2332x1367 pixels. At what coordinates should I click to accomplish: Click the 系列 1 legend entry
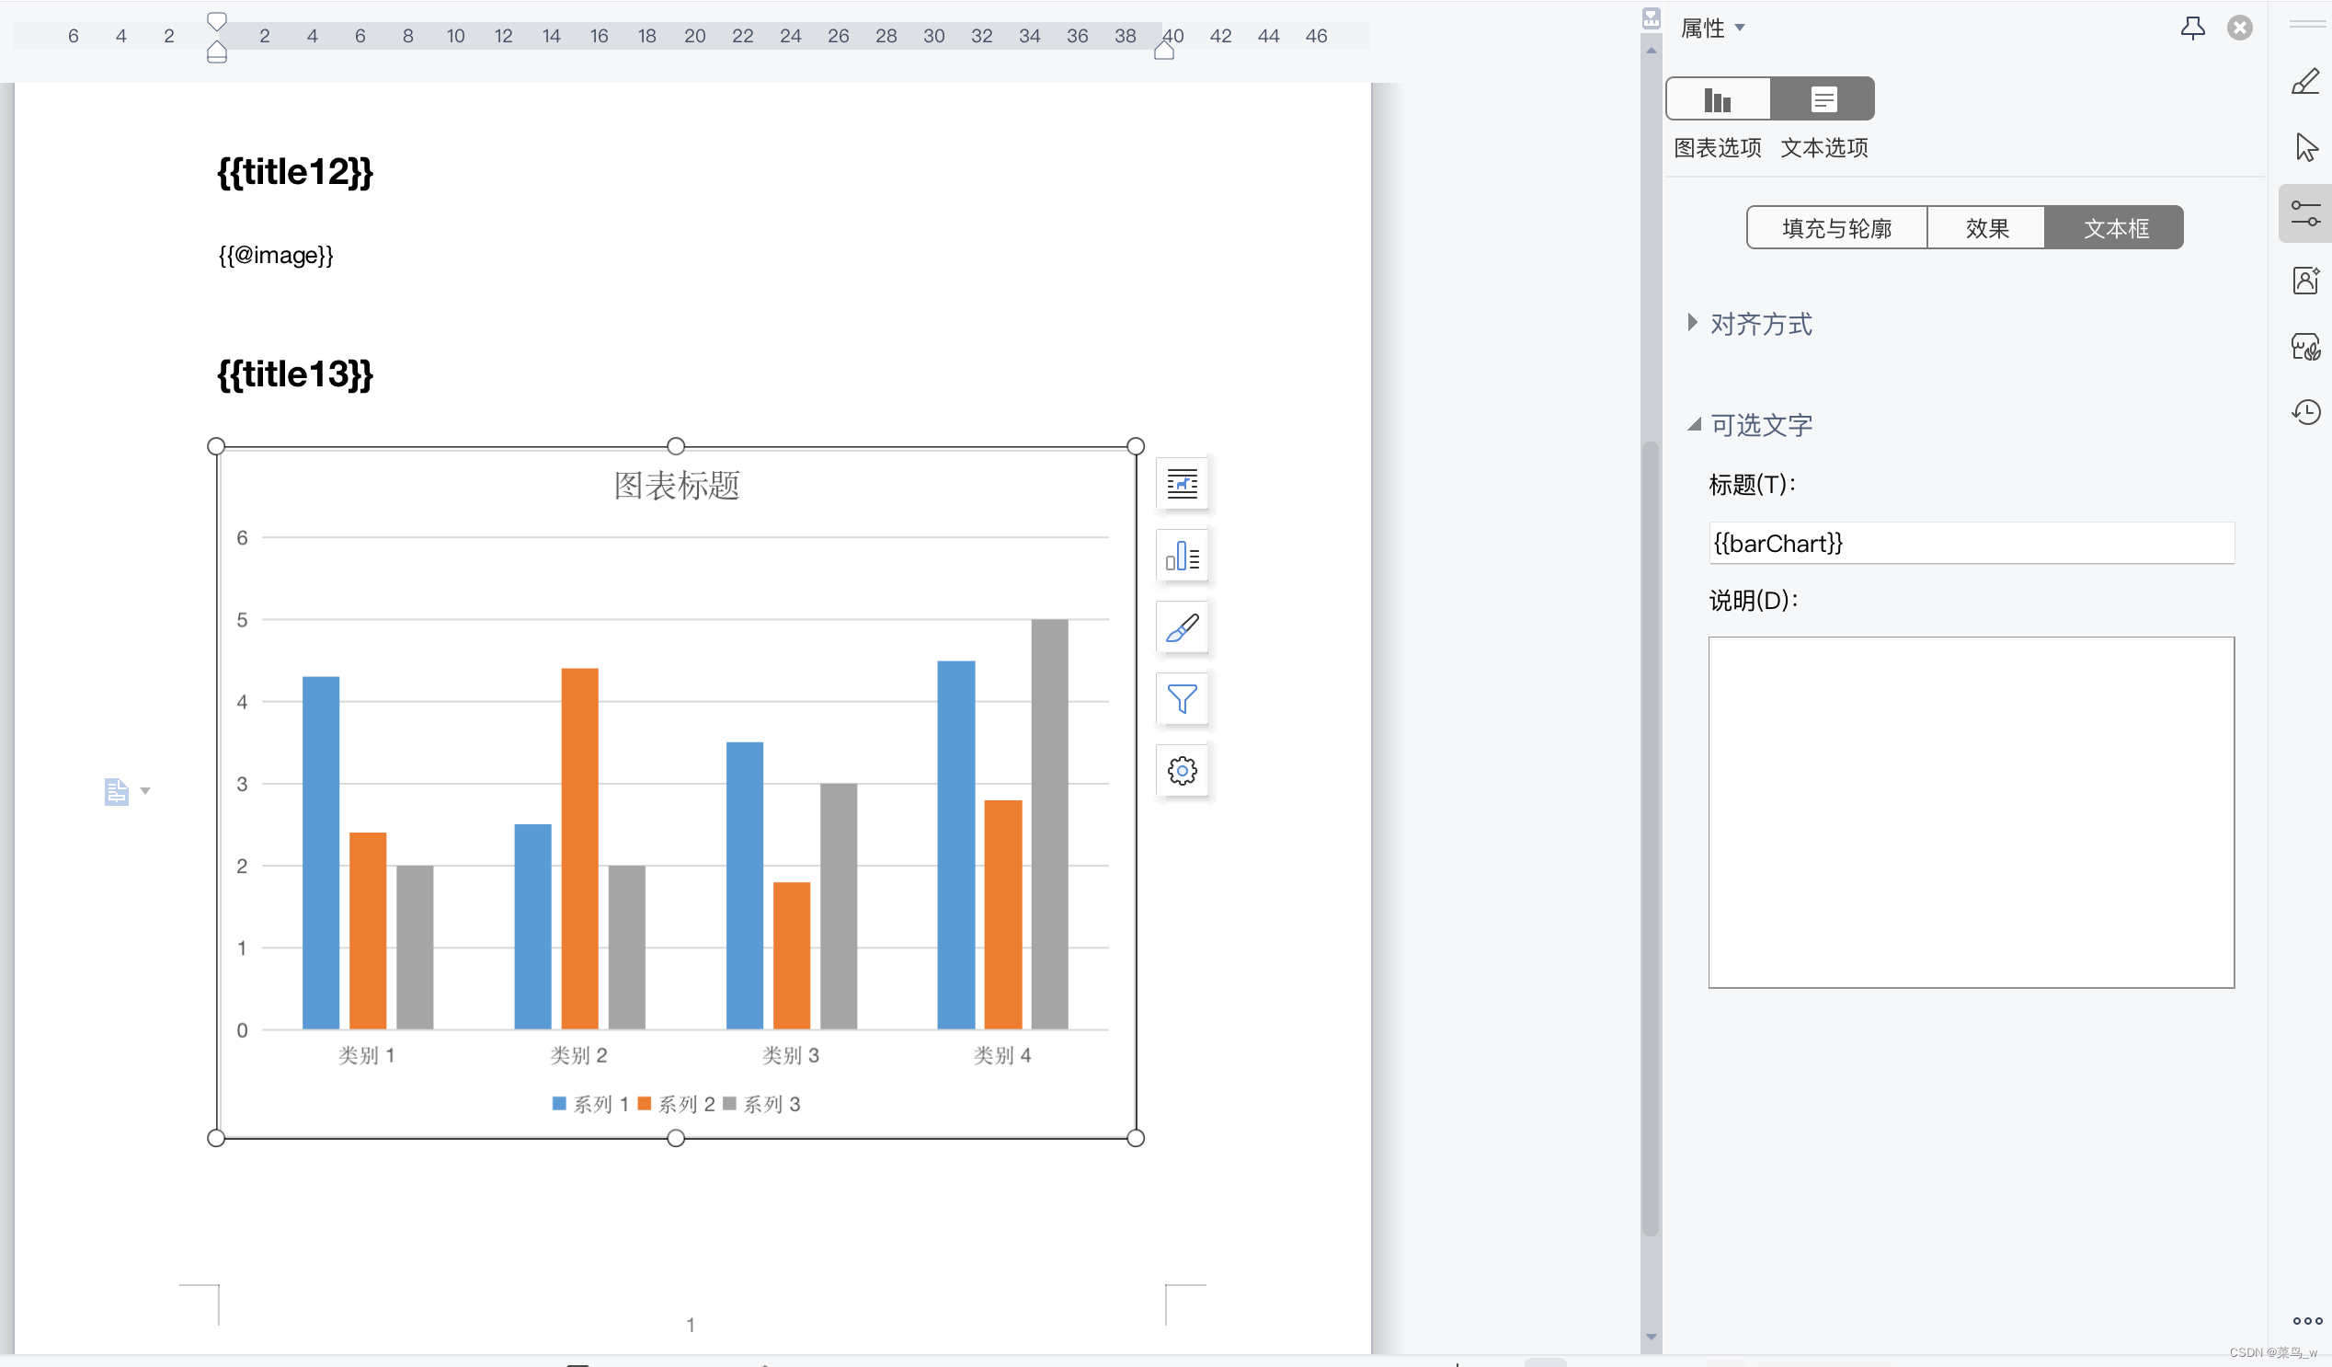click(x=590, y=1104)
